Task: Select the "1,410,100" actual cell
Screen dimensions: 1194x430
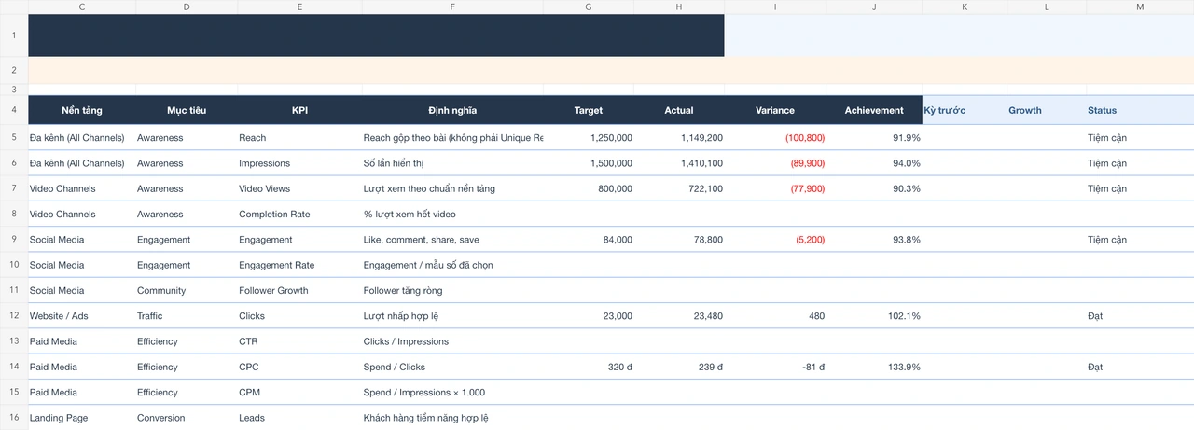Action: pyautogui.click(x=679, y=163)
